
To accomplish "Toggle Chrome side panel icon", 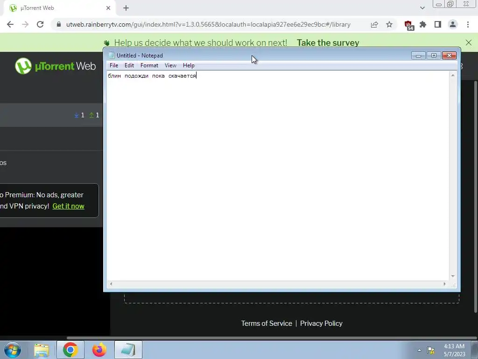I will pos(438,24).
